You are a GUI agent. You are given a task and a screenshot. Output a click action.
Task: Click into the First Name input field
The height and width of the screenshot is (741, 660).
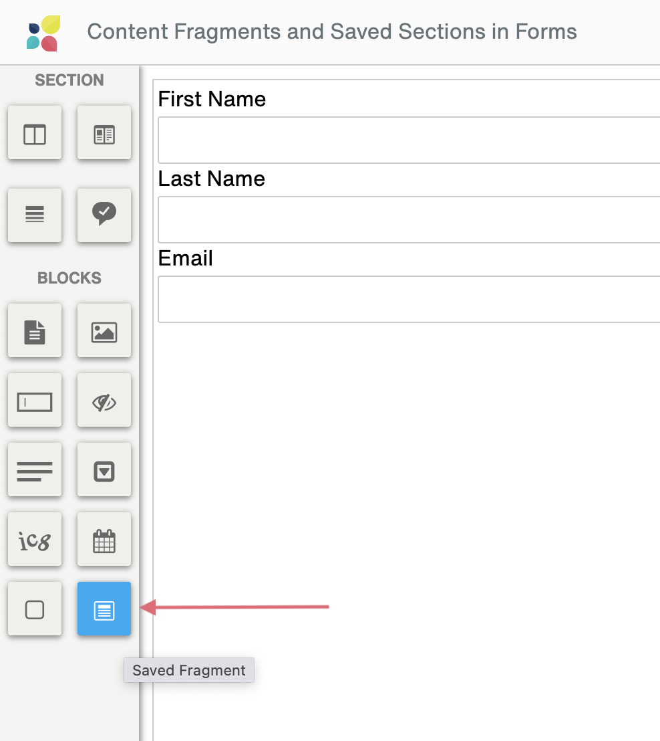pos(409,140)
